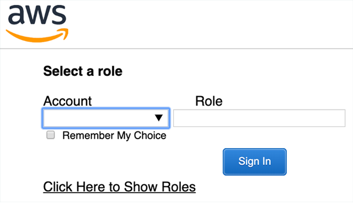Click the Remember My Choice label text
Image resolution: width=353 pixels, height=221 pixels.
[114, 135]
